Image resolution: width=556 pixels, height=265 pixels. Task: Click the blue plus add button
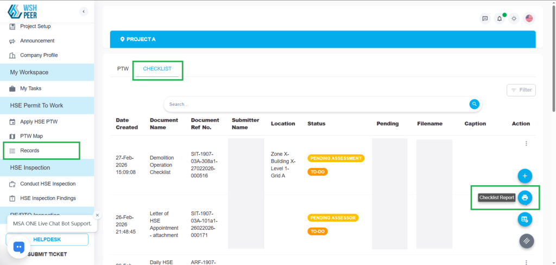525,176
